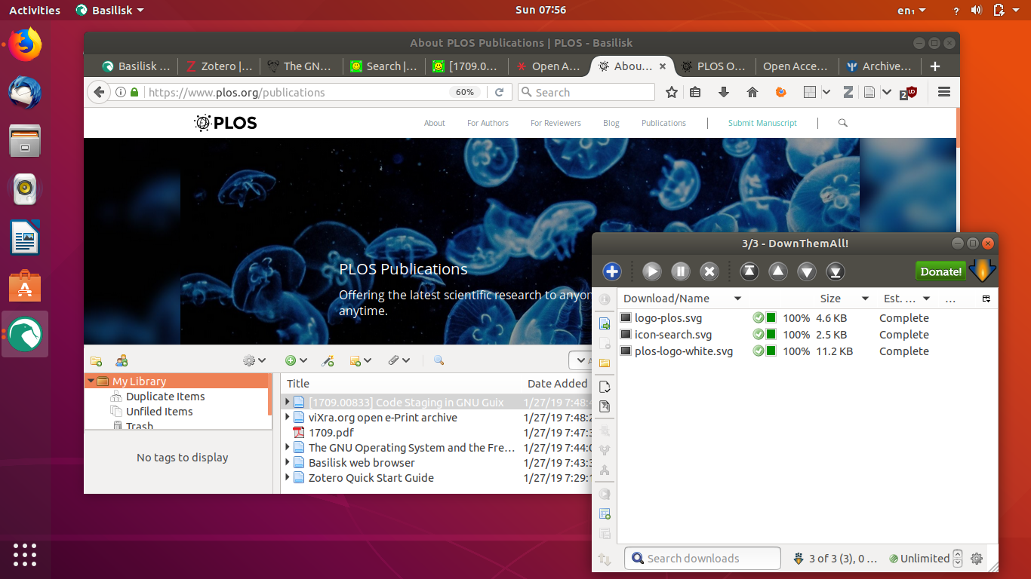The image size is (1031, 579).
Task: Select the 1709.pdf item
Action: tap(331, 433)
